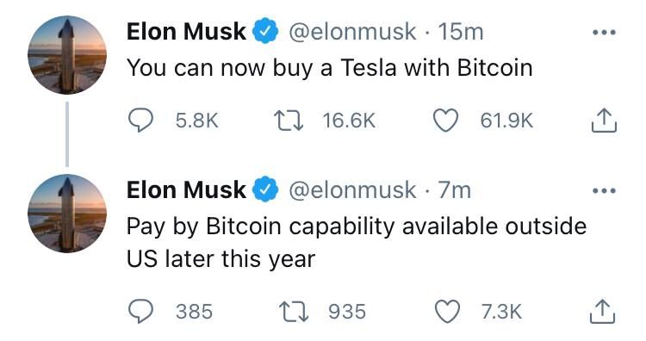The height and width of the screenshot is (341, 646).
Task: Retweet the tweet with 935 retweets
Action: (x=294, y=312)
